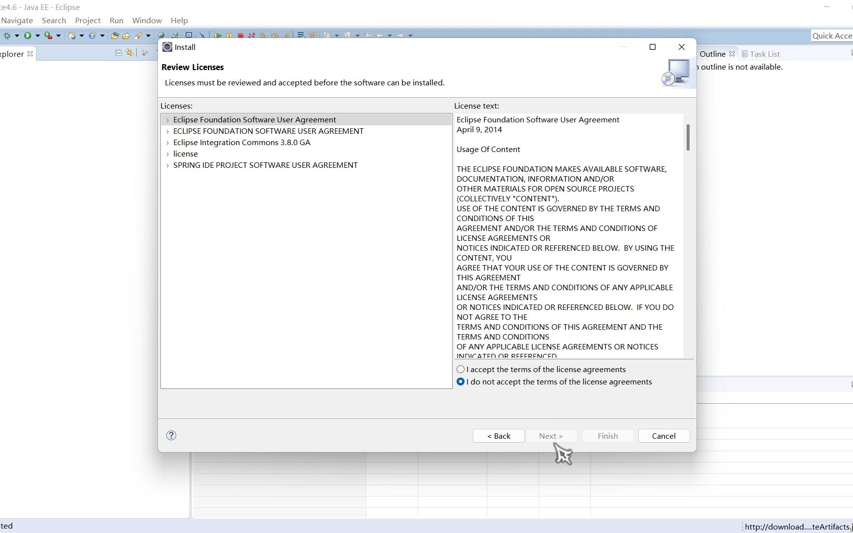Image resolution: width=853 pixels, height=533 pixels.
Task: Click the 'Next >' button
Action: pyautogui.click(x=551, y=436)
